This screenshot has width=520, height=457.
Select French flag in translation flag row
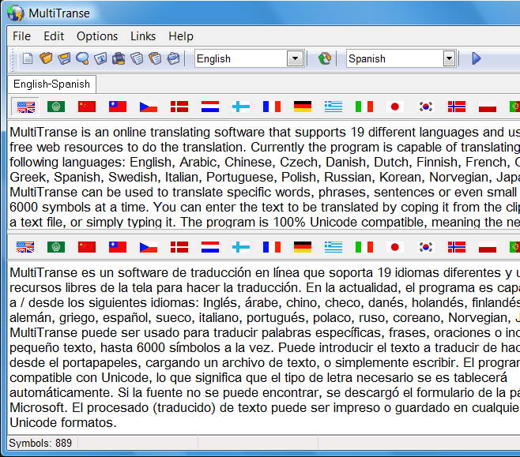click(x=272, y=247)
